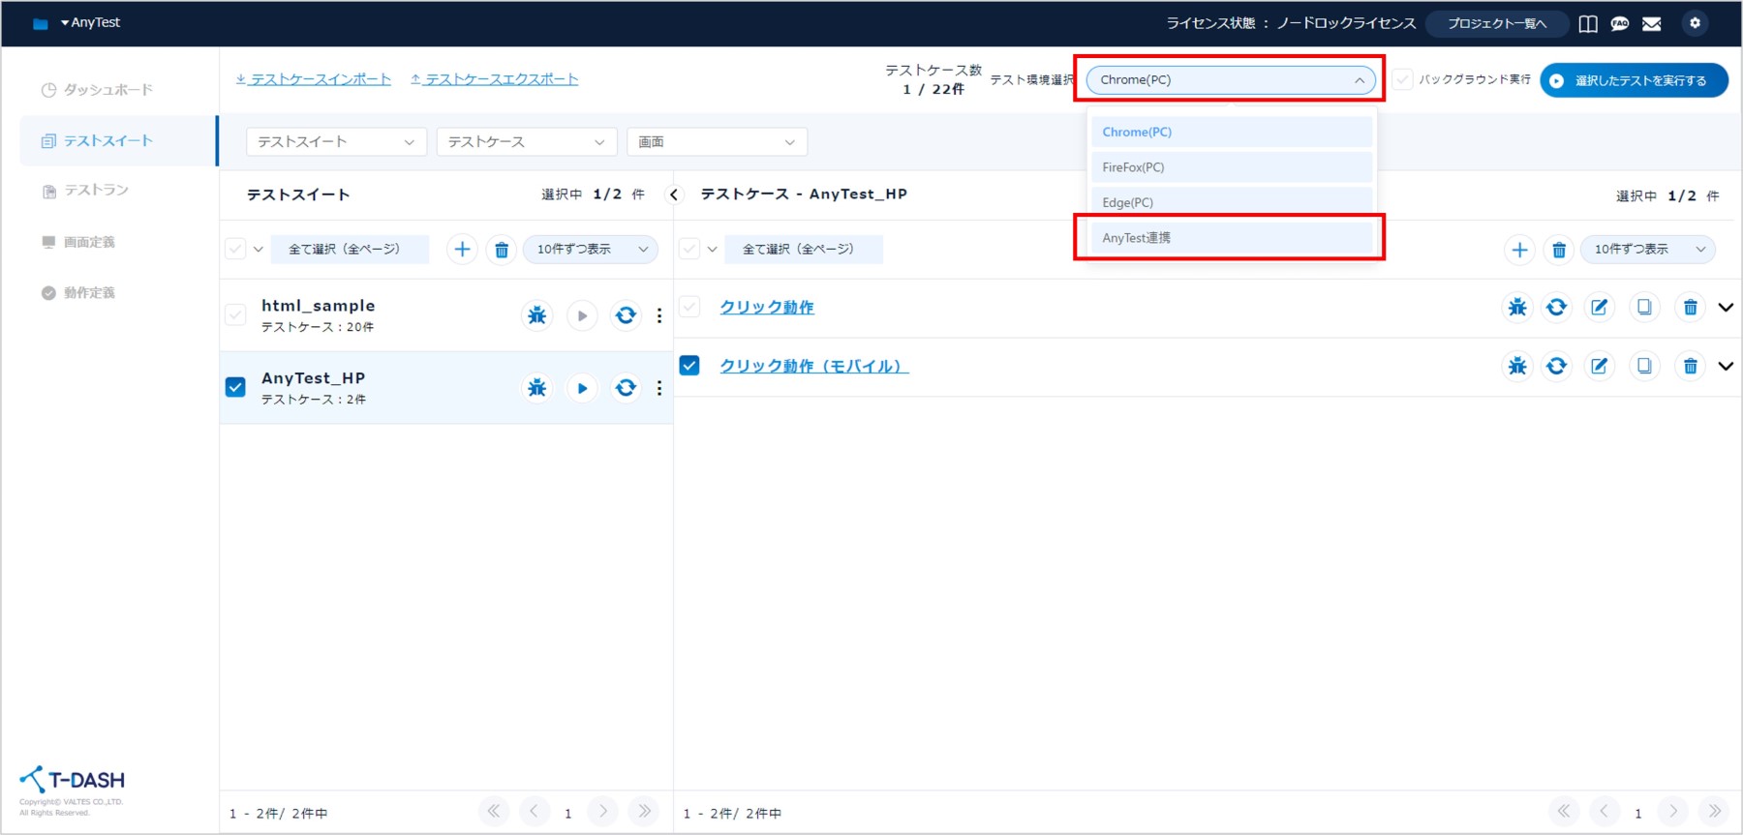1743x835 pixels.
Task: Click the テストケースインポート link
Action: pos(314,79)
